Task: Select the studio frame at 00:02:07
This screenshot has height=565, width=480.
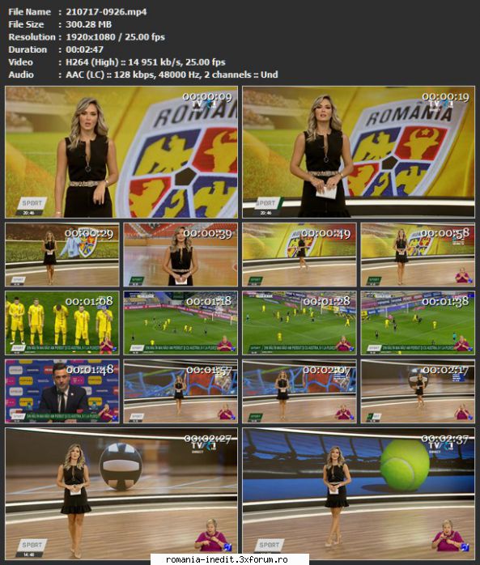Action: click(x=299, y=391)
